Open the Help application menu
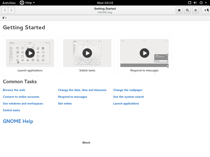Screen dimensions: 210x157 (27, 3)
